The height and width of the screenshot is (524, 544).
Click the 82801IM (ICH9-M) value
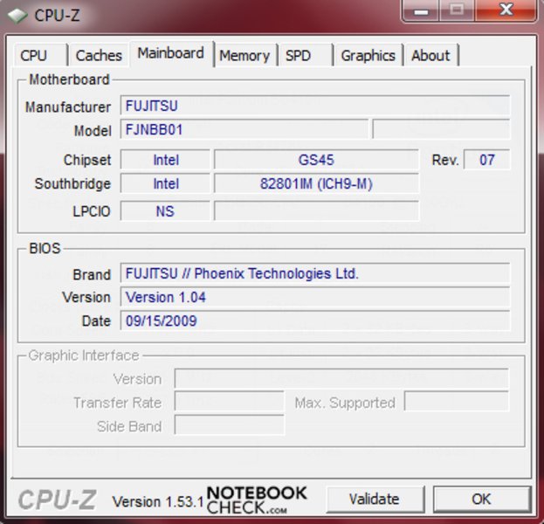[x=316, y=183]
